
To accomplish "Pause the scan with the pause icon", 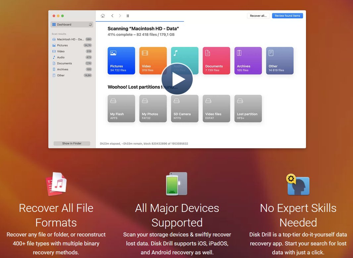I will click(127, 16).
